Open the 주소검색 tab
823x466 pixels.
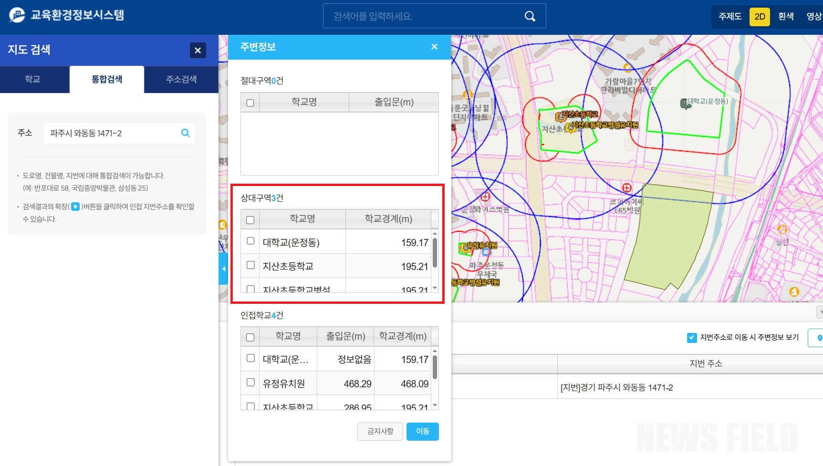coord(181,79)
